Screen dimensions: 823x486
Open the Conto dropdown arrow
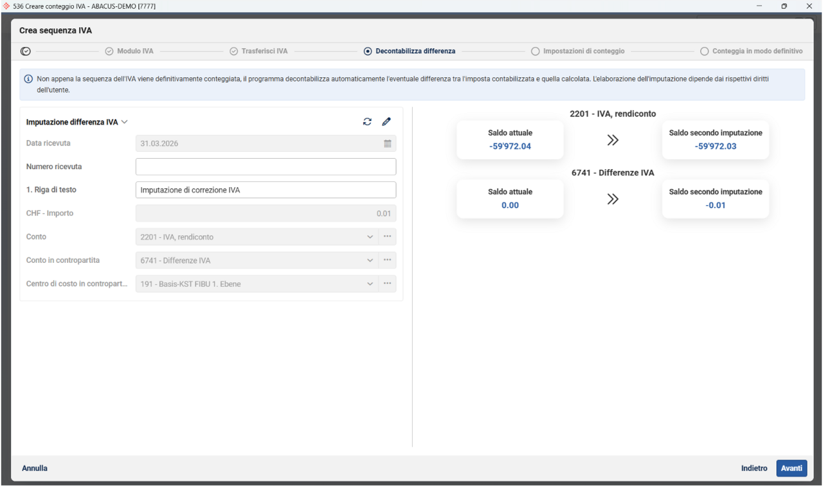[x=370, y=237]
